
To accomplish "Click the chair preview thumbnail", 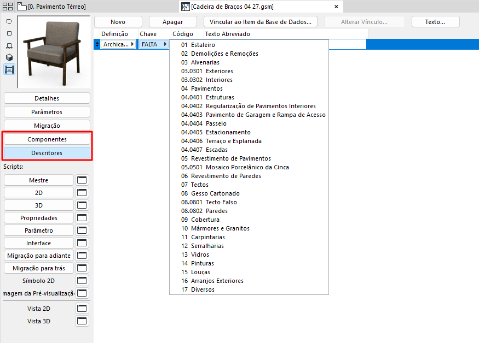I will point(54,52).
